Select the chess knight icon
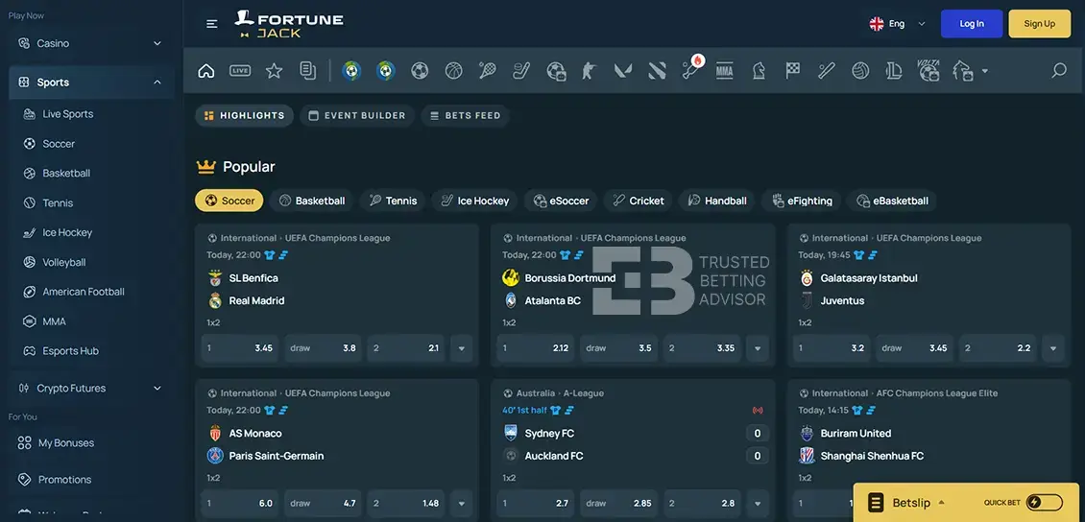Screen dimensions: 1085x522 pyautogui.click(x=759, y=70)
